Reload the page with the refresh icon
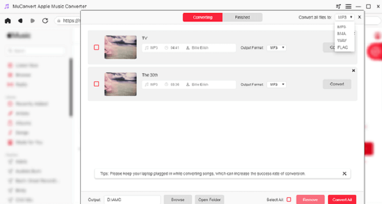The image size is (382, 204). point(45,20)
